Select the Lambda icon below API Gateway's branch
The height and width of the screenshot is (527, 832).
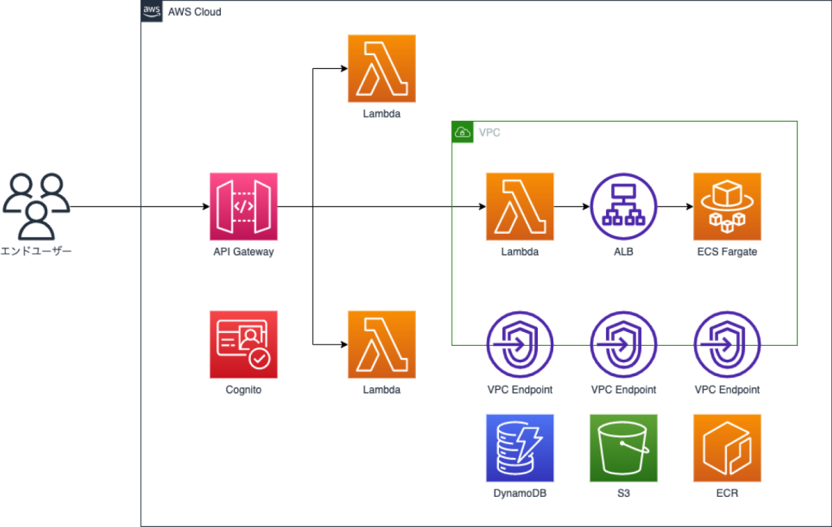tap(381, 344)
